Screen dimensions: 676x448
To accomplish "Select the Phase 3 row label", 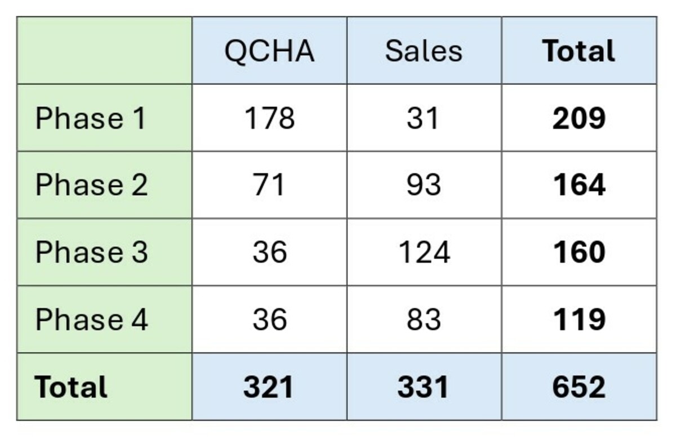I will pyautogui.click(x=105, y=252).
